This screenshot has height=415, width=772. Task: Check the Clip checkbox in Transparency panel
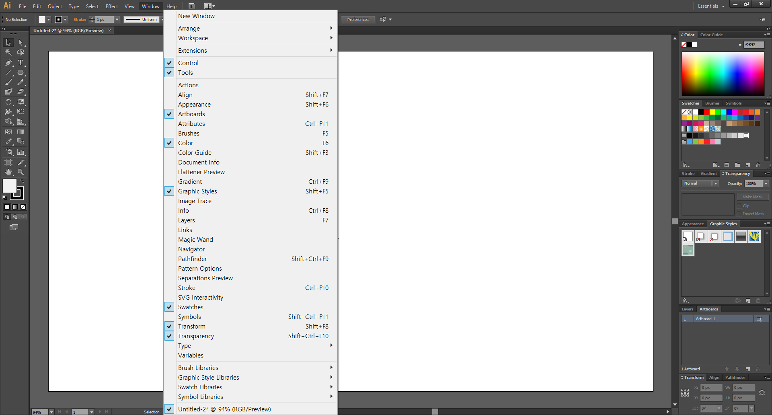(x=739, y=206)
